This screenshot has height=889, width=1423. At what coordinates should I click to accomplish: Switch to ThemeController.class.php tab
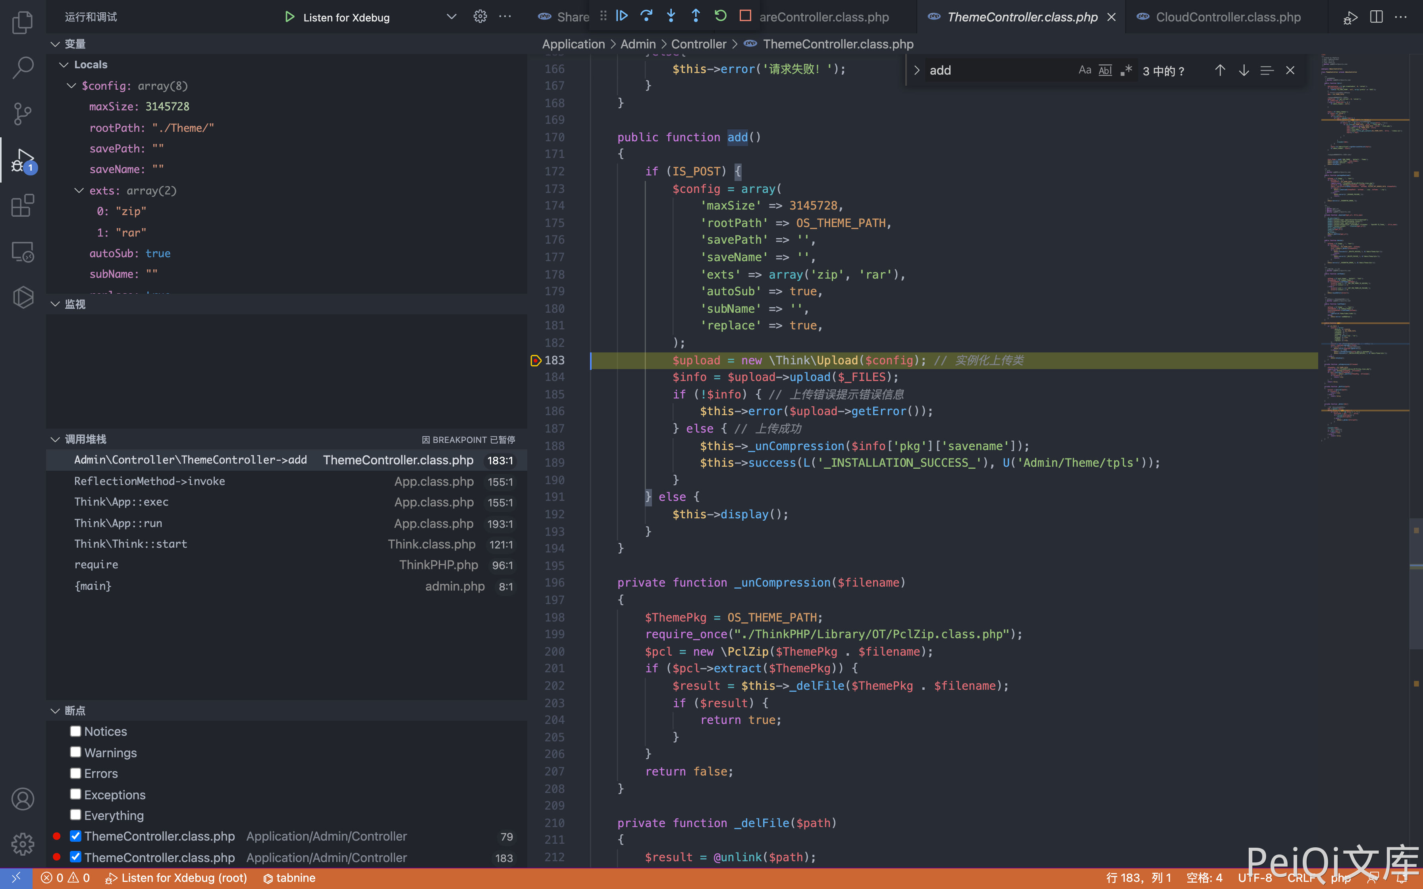(x=1022, y=17)
